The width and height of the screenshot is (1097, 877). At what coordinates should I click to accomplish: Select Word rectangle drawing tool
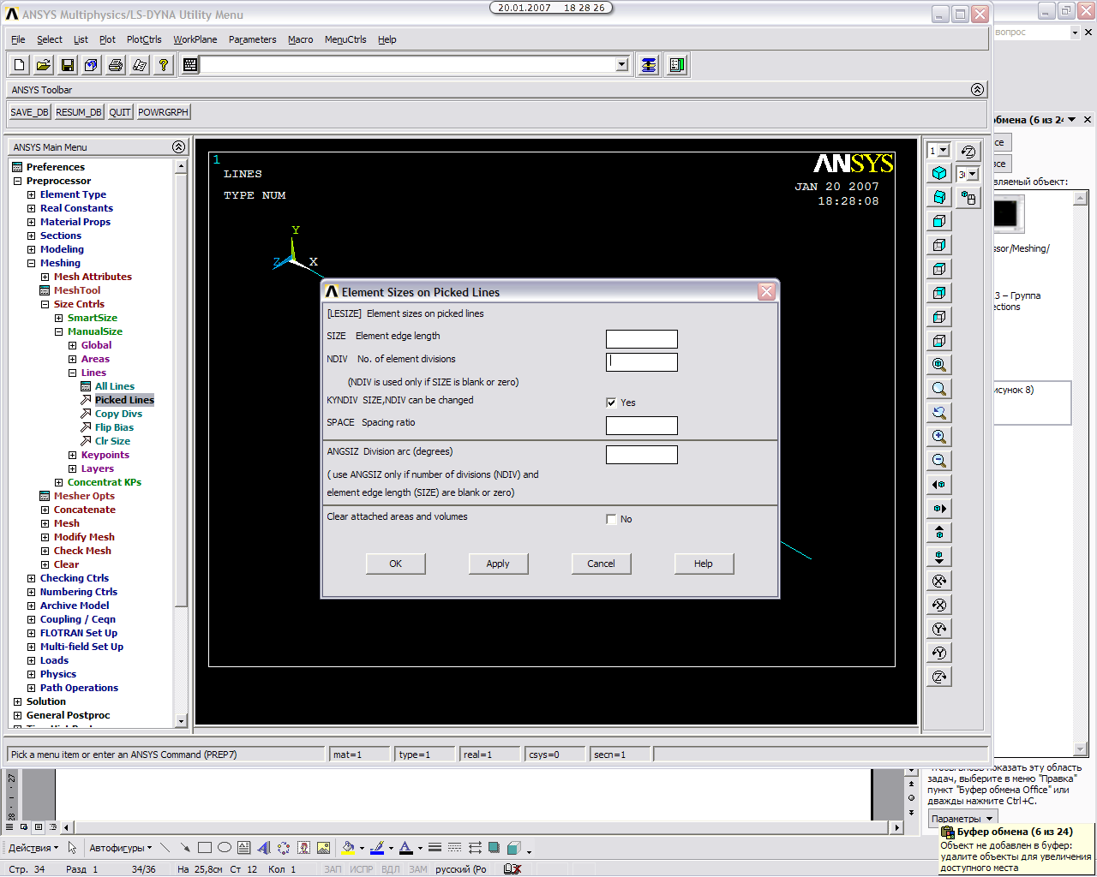(x=205, y=848)
